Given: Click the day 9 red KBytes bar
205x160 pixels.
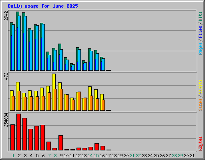Looking at the screenshot, I should pyautogui.click(x=60, y=143).
